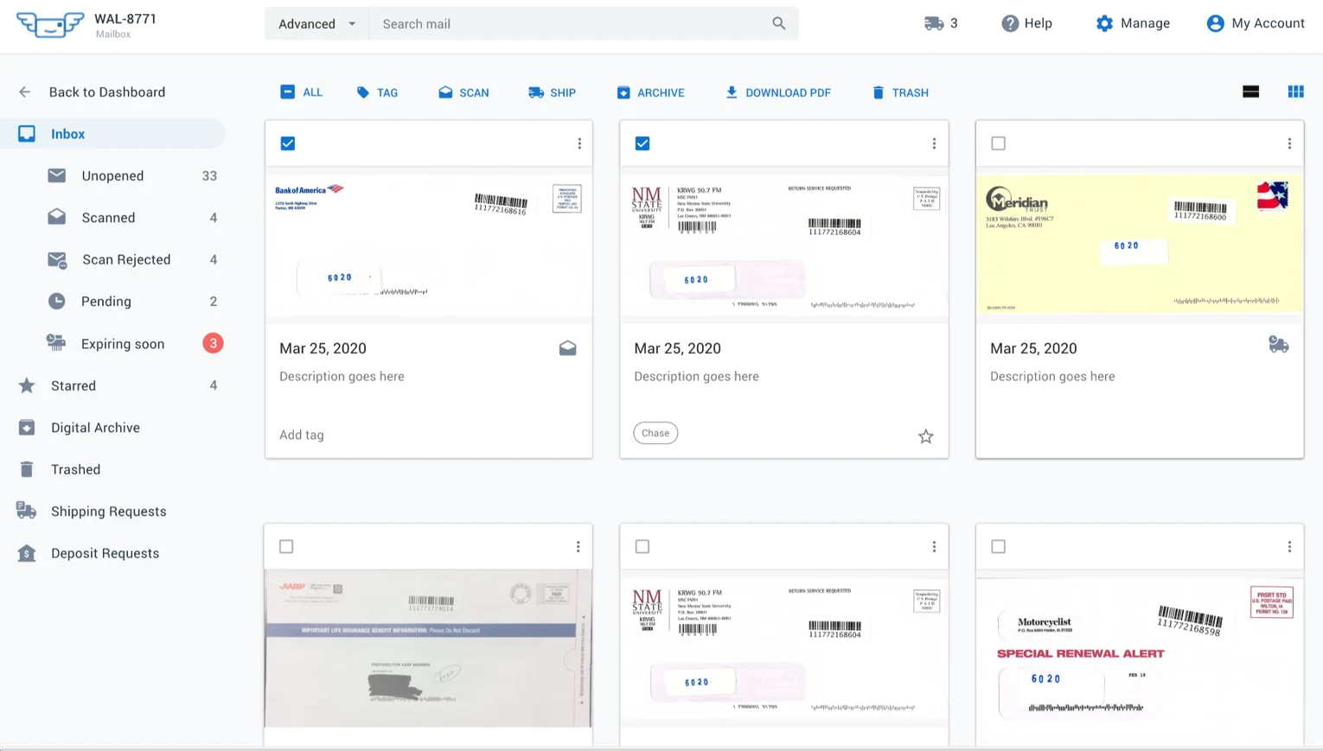
Task: Open more options on Bank of America card
Action: (579, 143)
